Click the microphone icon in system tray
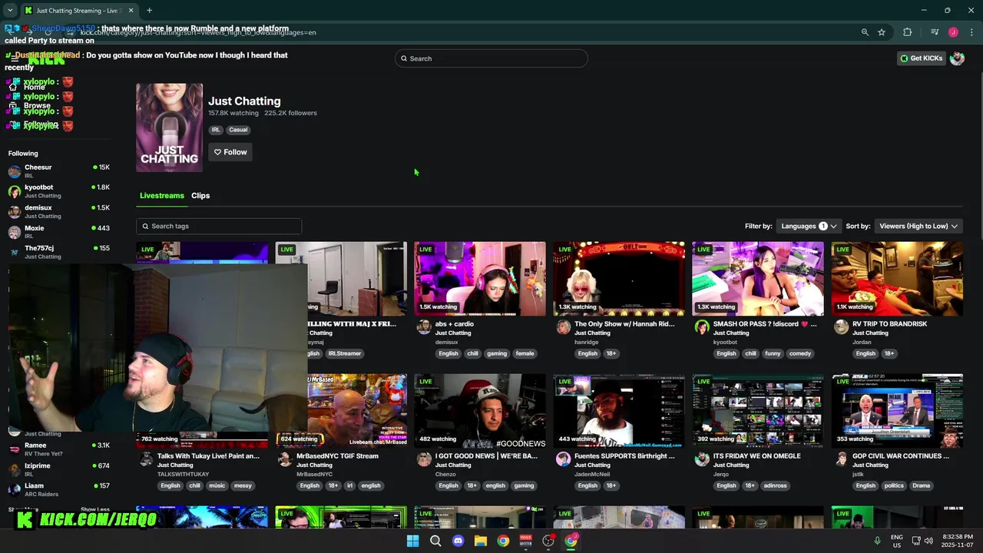 click(877, 541)
